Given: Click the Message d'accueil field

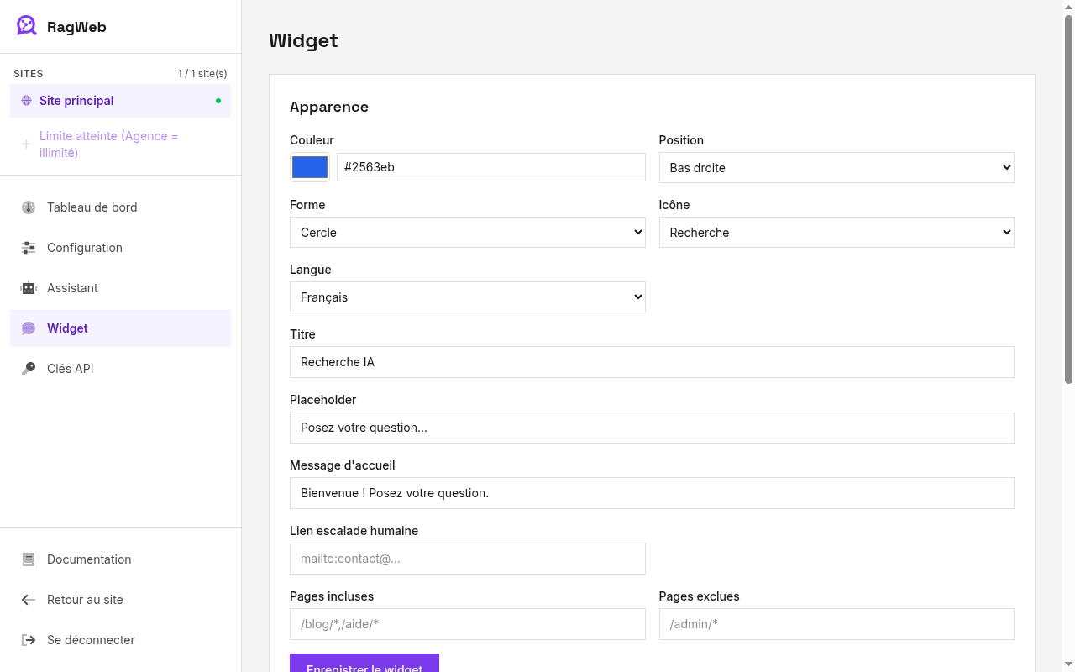Looking at the screenshot, I should tap(652, 493).
